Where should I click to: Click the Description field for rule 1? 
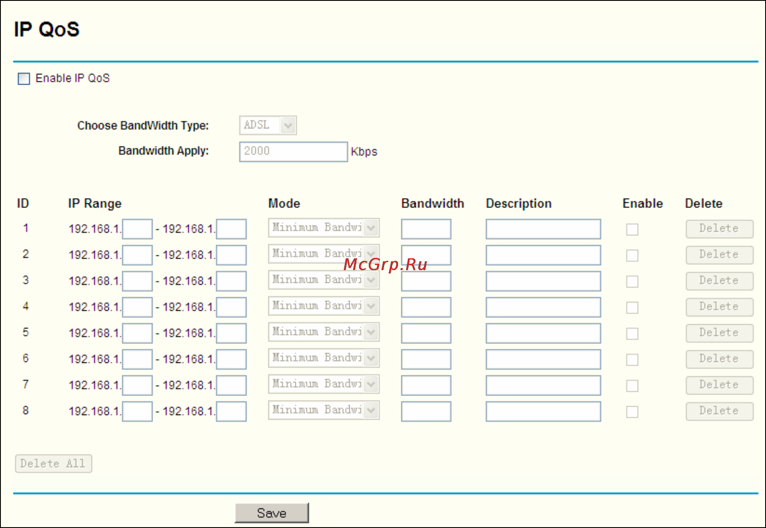coord(543,229)
